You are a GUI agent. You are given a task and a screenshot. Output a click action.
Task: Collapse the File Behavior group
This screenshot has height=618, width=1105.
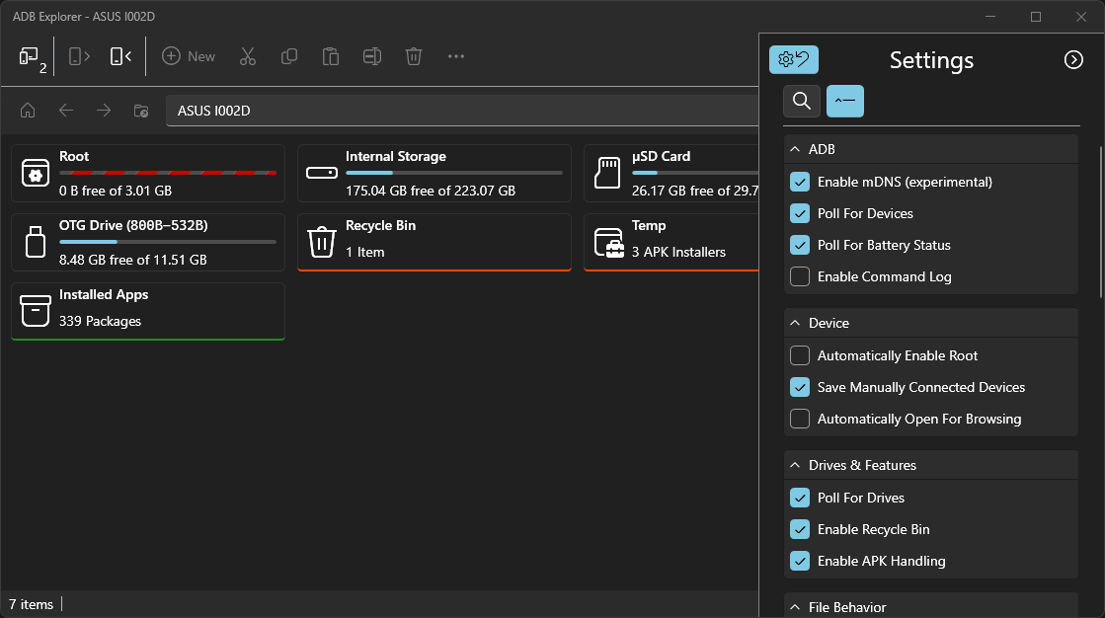pos(931,606)
